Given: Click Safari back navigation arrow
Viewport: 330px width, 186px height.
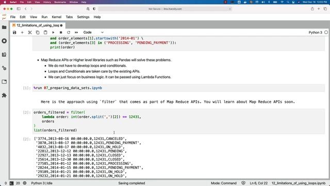Looking at the screenshot, I should [26, 9].
